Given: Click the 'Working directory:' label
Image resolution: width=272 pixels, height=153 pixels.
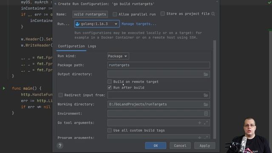Looking at the screenshot, I should 76,104.
